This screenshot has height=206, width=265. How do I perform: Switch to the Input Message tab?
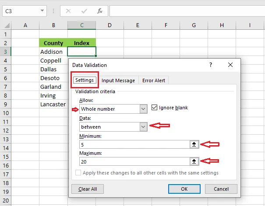(x=118, y=80)
